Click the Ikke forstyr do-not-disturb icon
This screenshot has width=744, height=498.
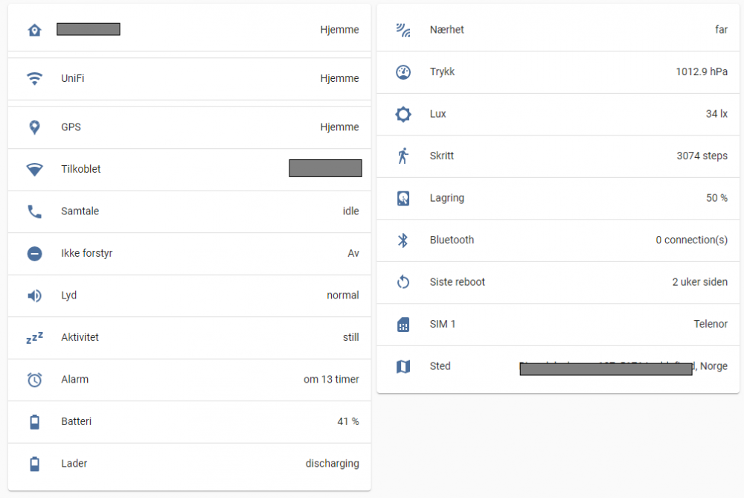[x=34, y=253]
